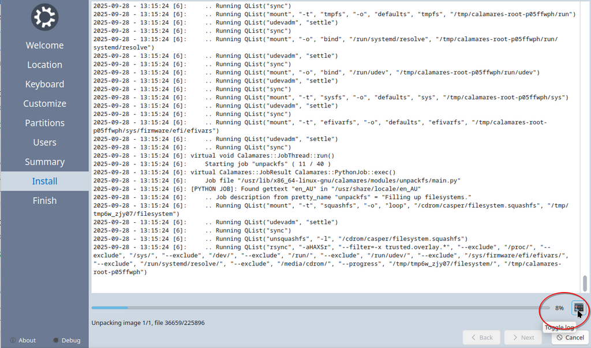Viewport: 591px width, 348px height.
Task: Click the Back chevron arrow
Action: coord(473,338)
